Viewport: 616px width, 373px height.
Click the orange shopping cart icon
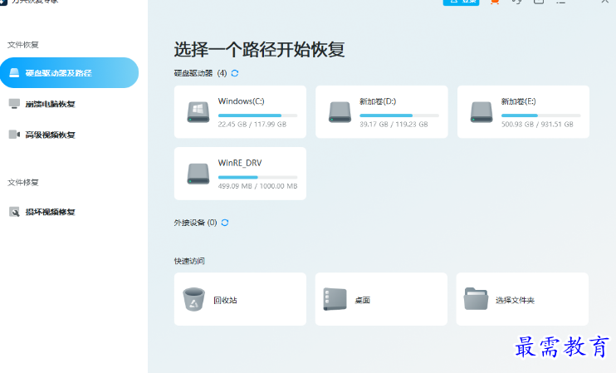pyautogui.click(x=495, y=2)
